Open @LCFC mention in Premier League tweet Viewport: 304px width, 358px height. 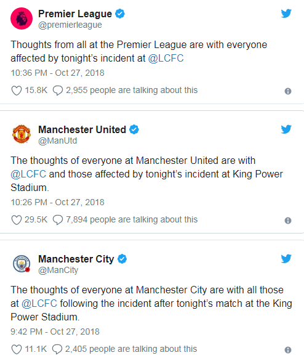coord(166,58)
